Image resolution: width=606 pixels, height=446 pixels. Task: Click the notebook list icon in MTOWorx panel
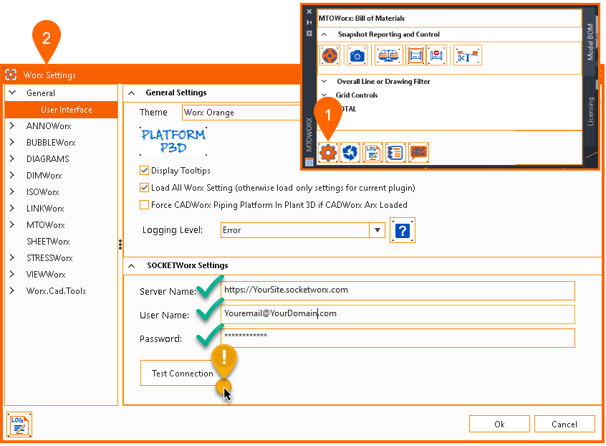click(x=395, y=153)
